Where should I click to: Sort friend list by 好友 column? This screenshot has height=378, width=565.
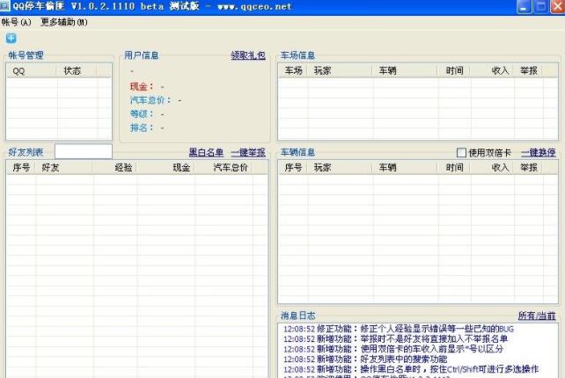coord(63,168)
